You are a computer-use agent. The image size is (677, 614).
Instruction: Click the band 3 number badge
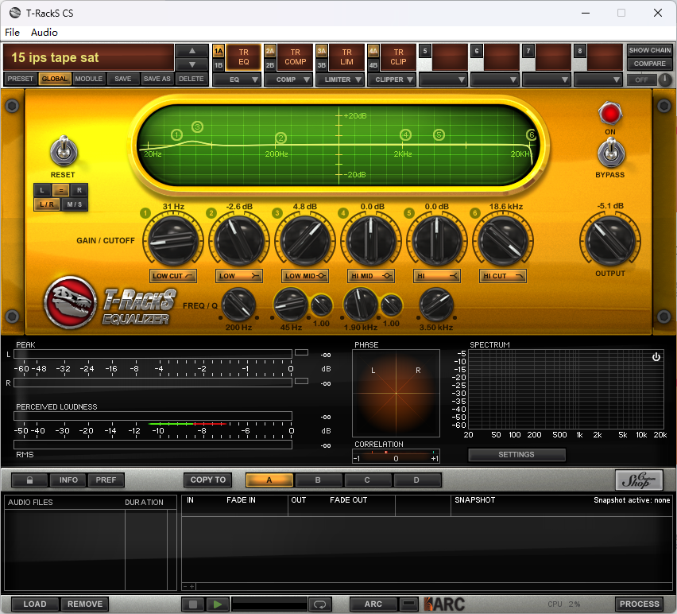[x=277, y=213]
